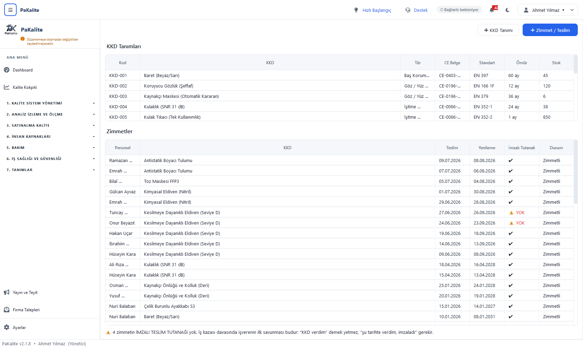583x347 pixels.
Task: Open notifications bell icon
Action: coord(492,10)
